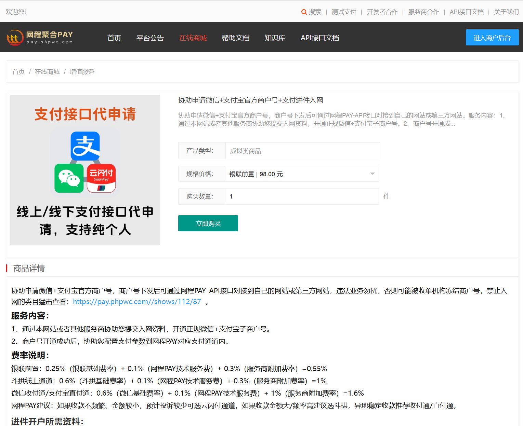
Task: Click the 支付接口代申请 product image
Action: pyautogui.click(x=85, y=170)
